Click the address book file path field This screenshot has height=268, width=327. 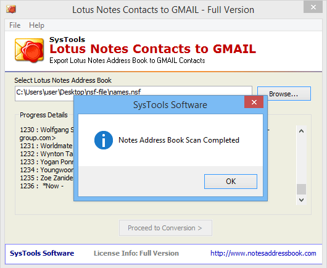(x=133, y=92)
